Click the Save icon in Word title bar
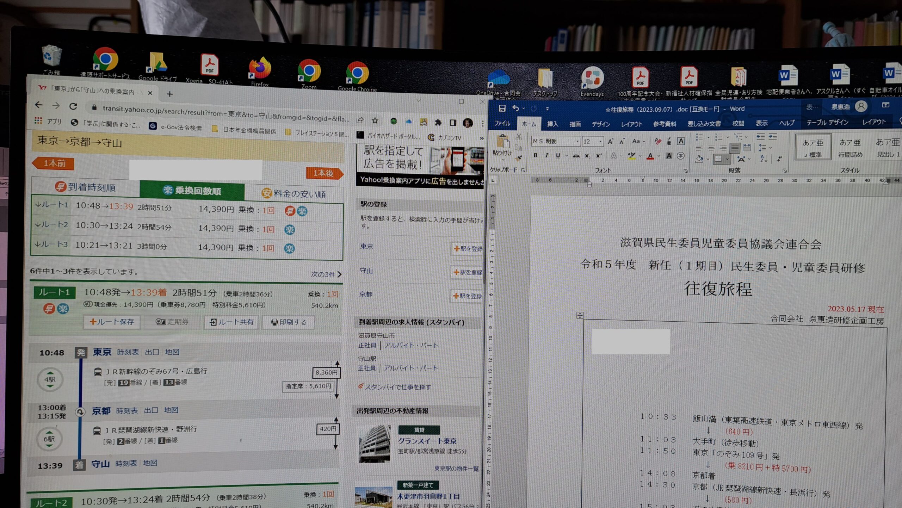 (x=502, y=109)
